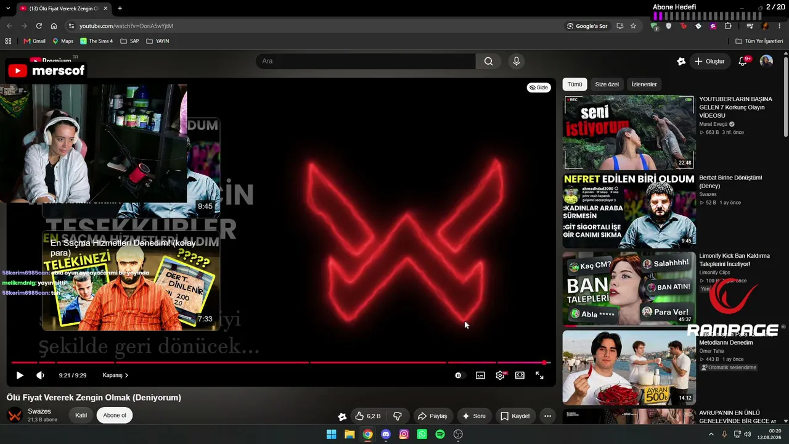This screenshot has height=444, width=789.
Task: Open the Gmail bookmark
Action: click(x=35, y=41)
